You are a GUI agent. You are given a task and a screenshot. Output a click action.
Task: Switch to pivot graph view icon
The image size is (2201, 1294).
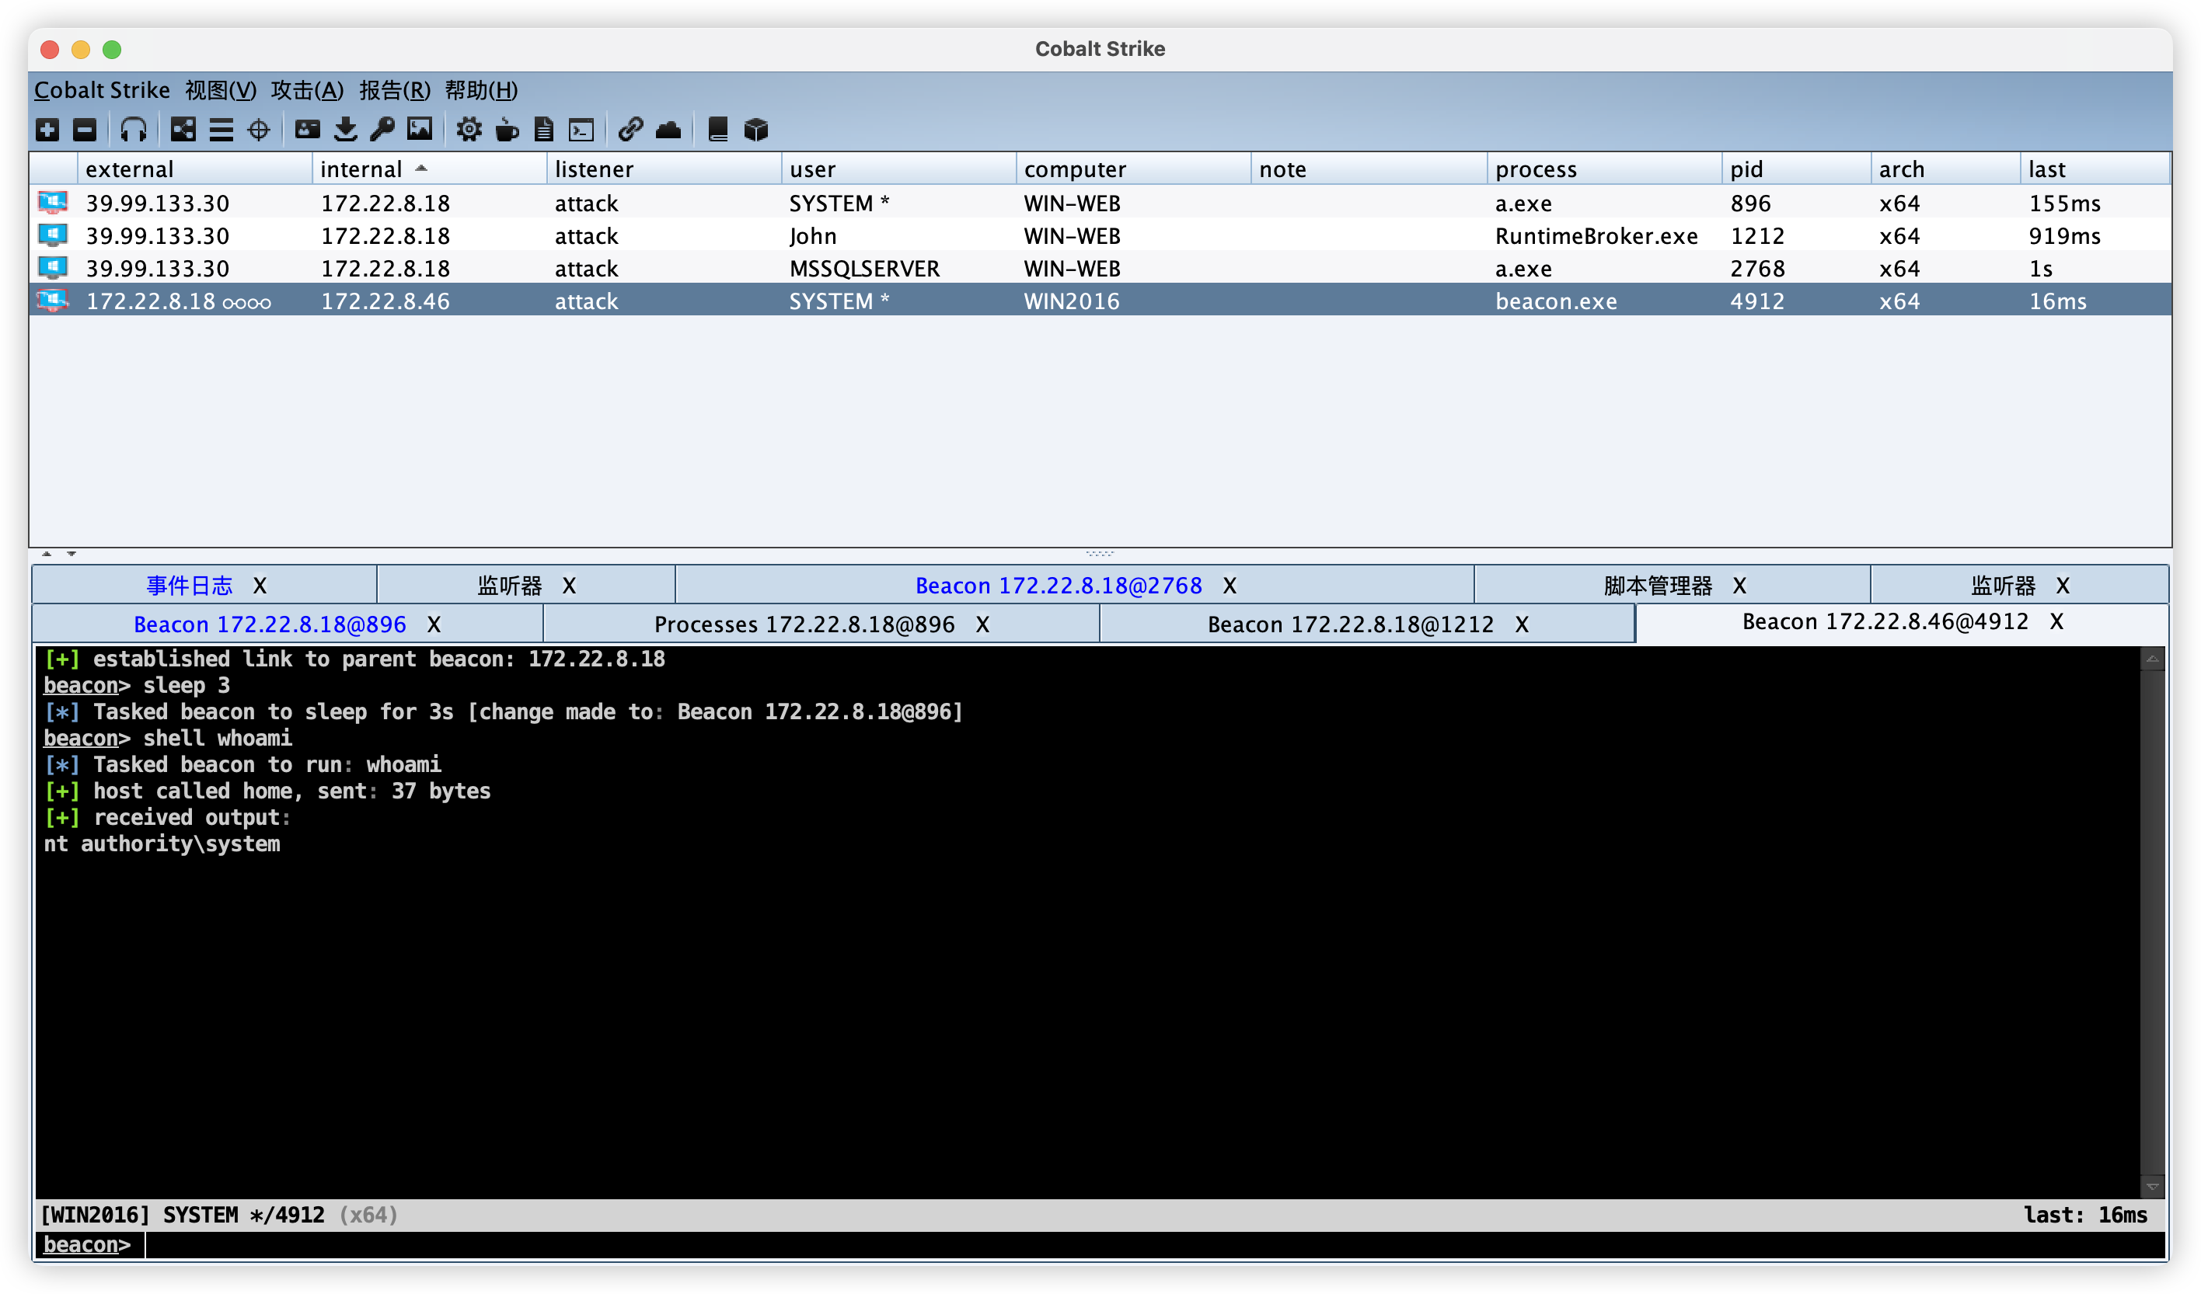[x=183, y=130]
